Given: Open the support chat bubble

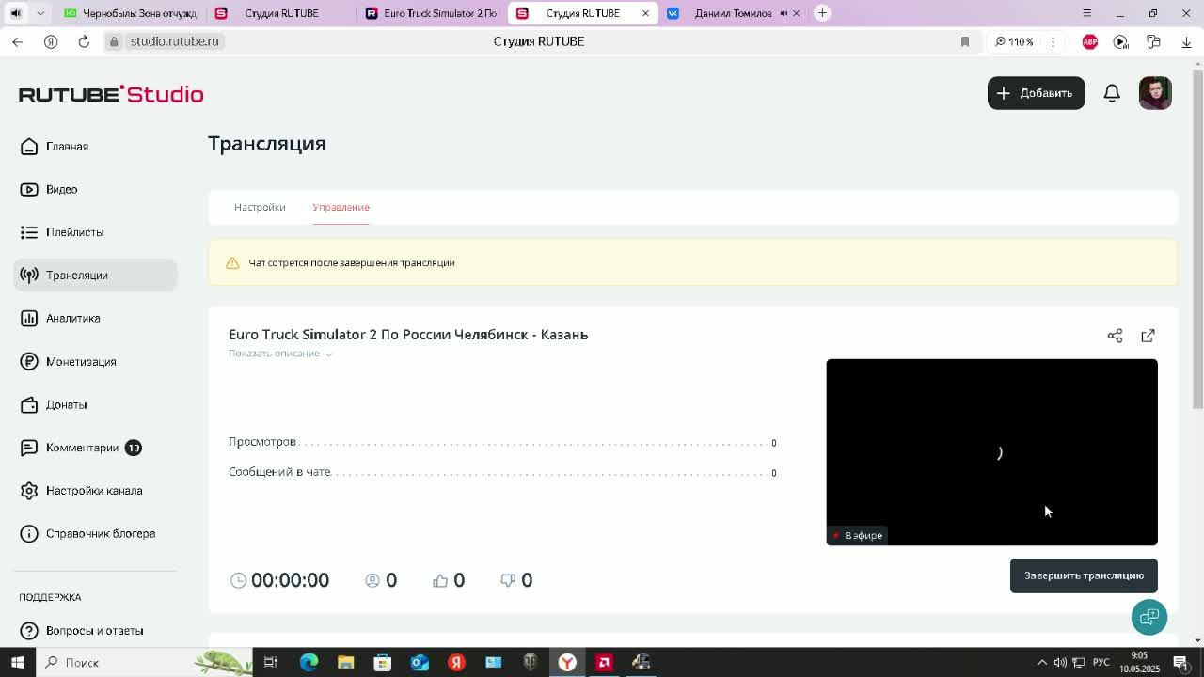Looking at the screenshot, I should click(1149, 617).
